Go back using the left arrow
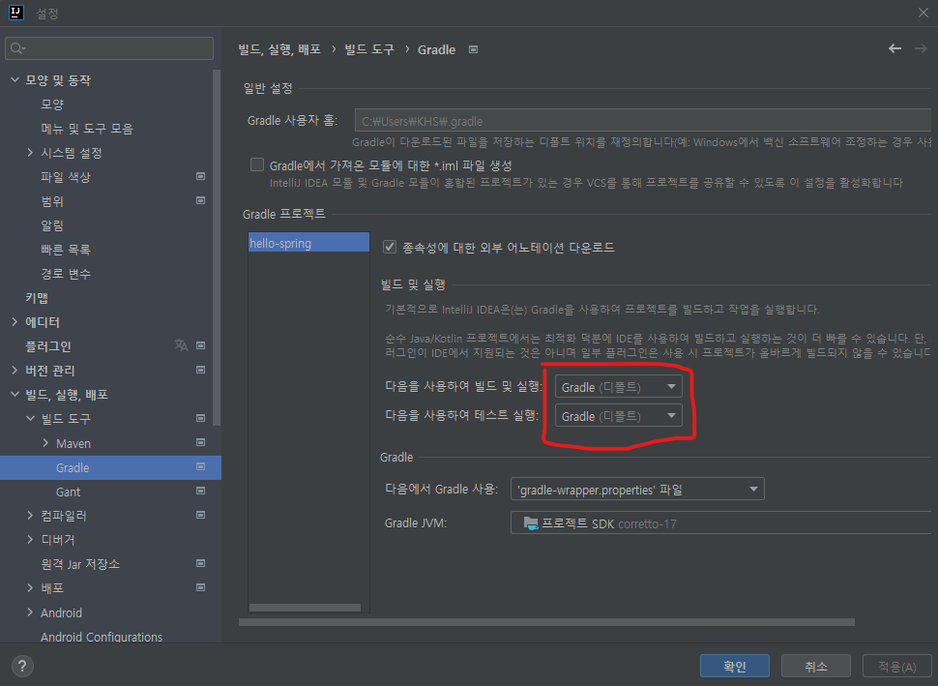The height and width of the screenshot is (686, 938). click(x=894, y=48)
